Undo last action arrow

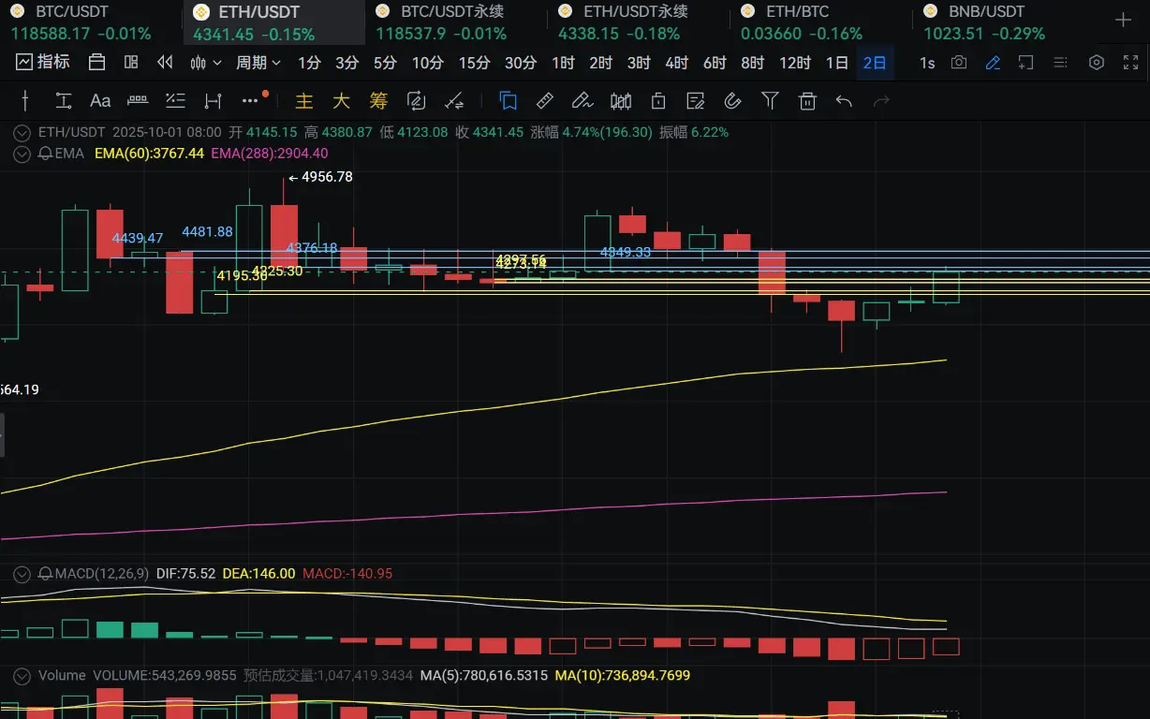pyautogui.click(x=844, y=101)
